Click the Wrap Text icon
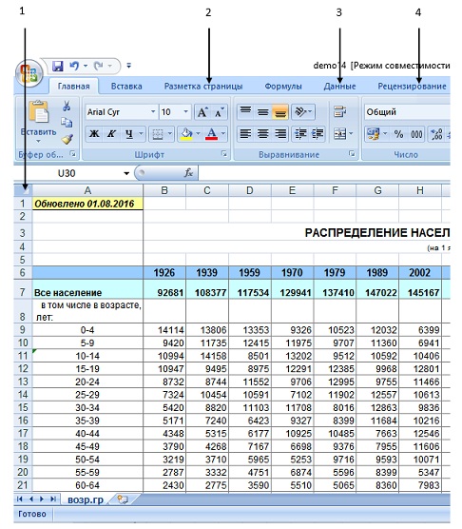This screenshot has width=462, height=529. point(339,111)
